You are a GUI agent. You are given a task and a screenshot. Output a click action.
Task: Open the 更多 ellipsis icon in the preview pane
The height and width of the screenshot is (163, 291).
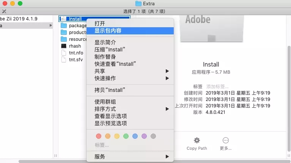225,140
